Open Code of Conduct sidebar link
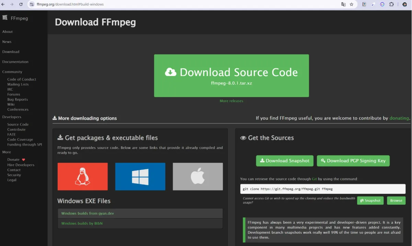412x246 pixels. coord(22,79)
